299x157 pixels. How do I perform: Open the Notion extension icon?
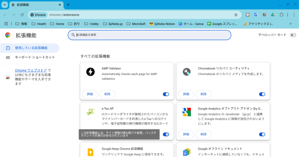point(265,15)
